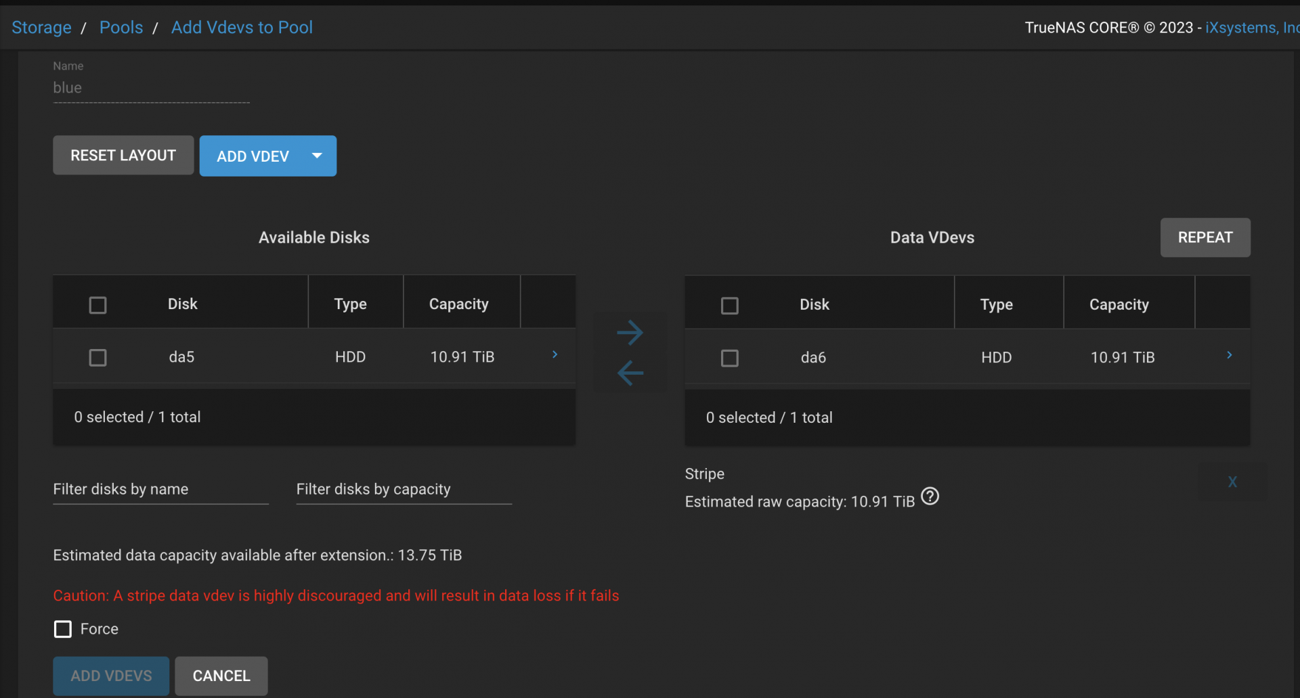Select all Data VDevs disks checkbox
Screen dimensions: 1300x698
point(730,306)
